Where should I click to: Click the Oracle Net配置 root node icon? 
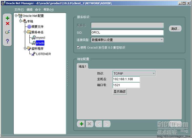pos(20,16)
